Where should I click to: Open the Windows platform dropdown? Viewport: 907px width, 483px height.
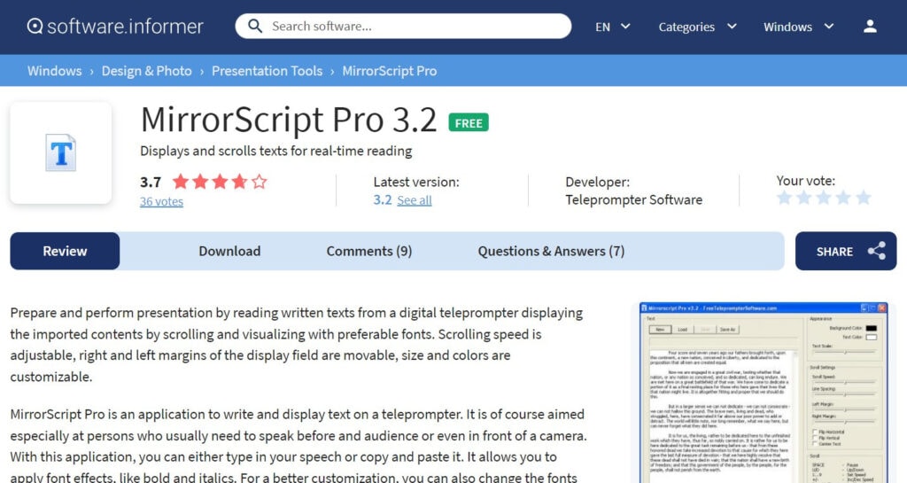[x=798, y=27]
